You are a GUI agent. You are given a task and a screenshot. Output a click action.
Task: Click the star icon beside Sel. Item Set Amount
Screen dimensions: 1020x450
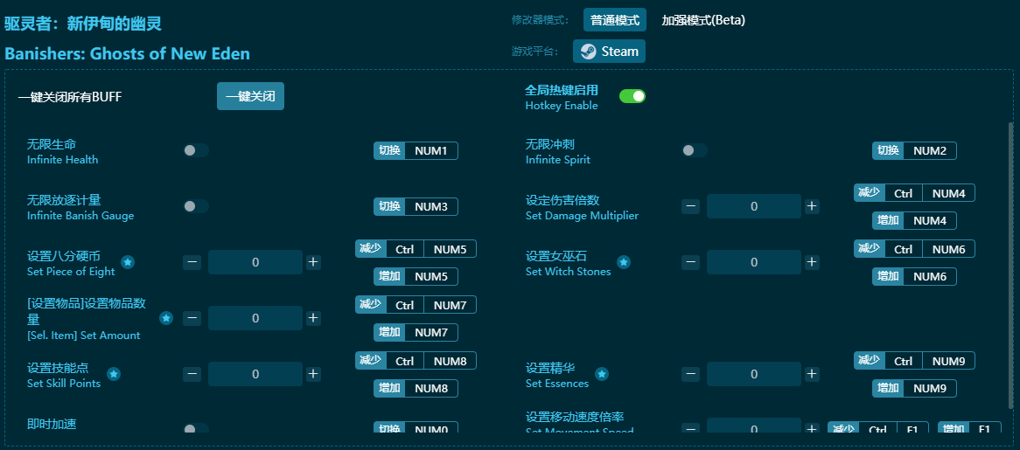(166, 318)
